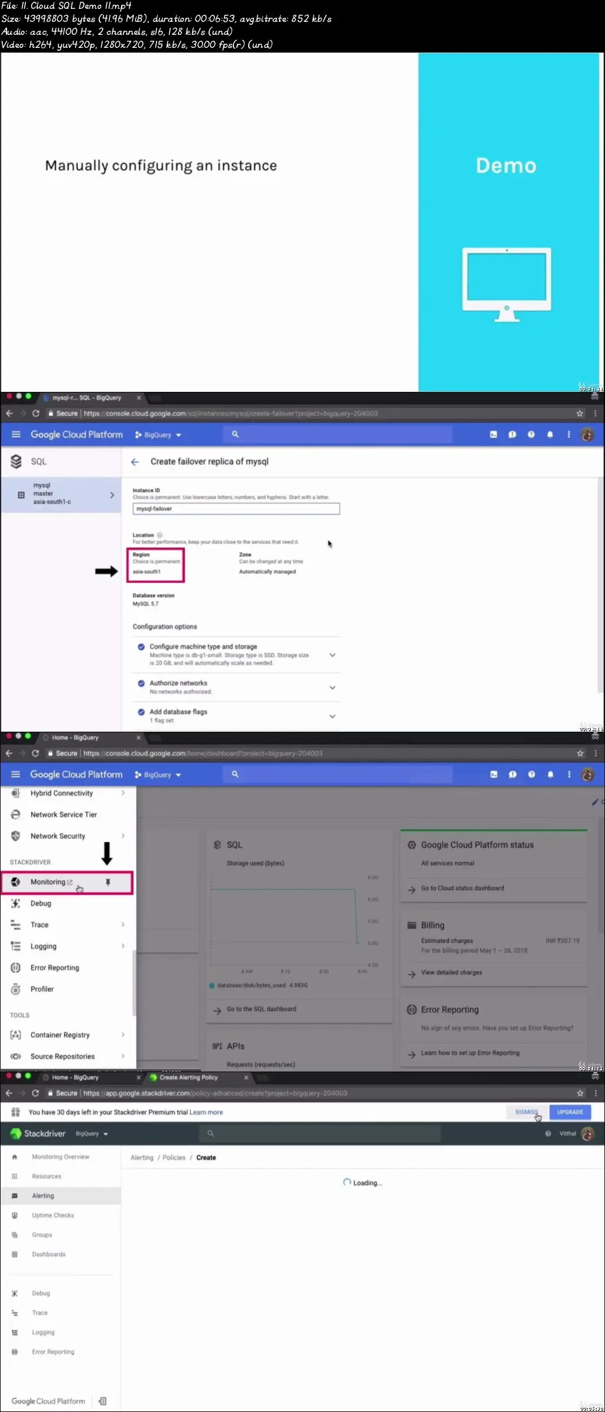Open Learn how to set up Error Reporting
The width and height of the screenshot is (605, 1412).
(x=470, y=1053)
